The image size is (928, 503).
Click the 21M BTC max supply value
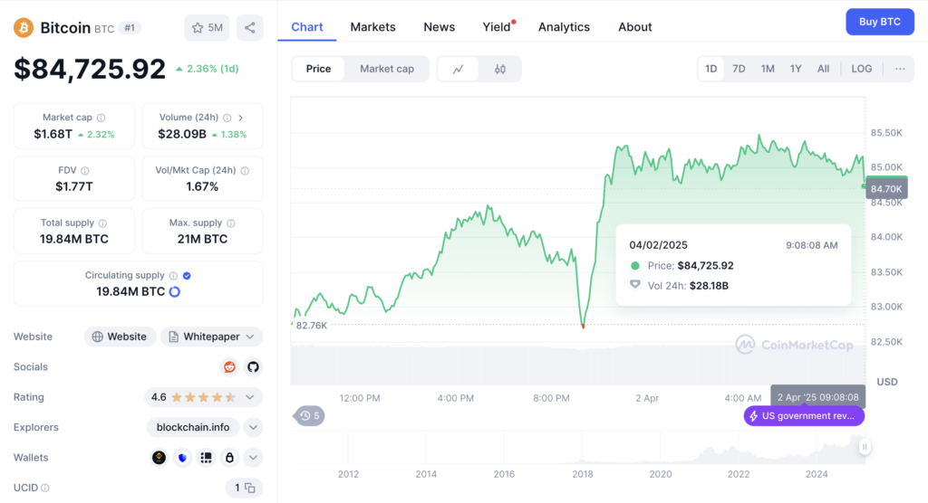coord(202,240)
